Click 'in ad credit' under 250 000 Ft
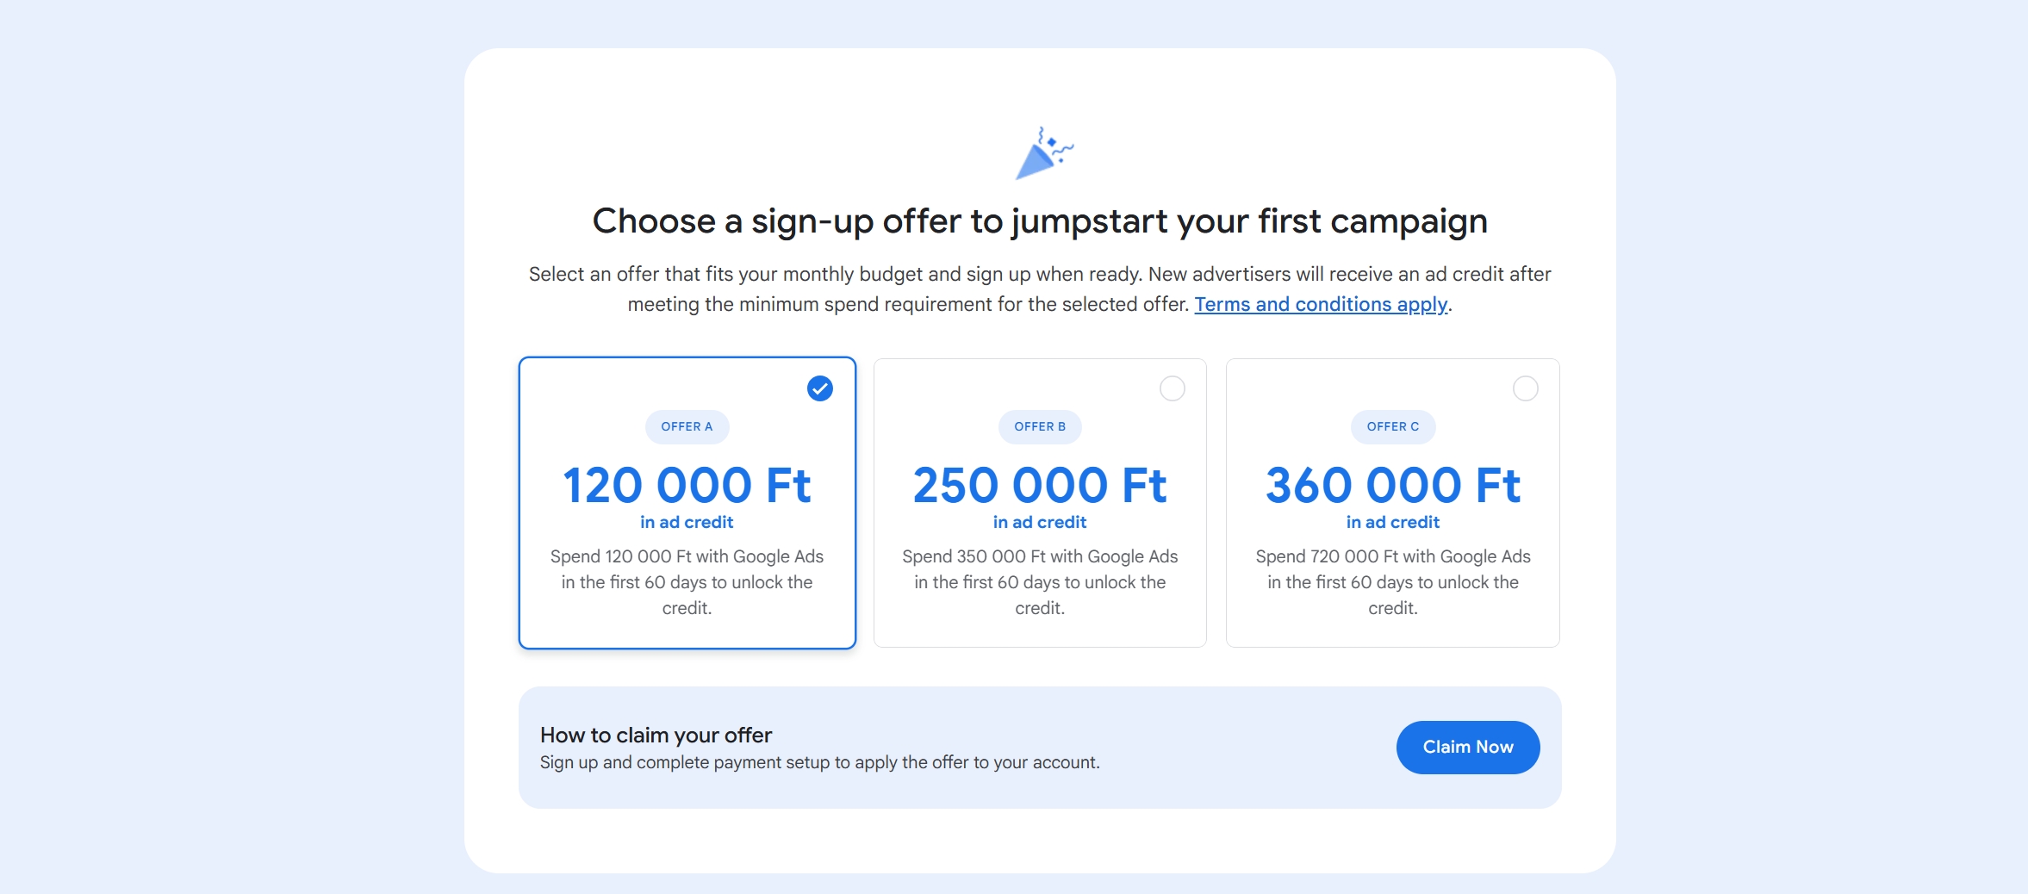 click(x=1039, y=522)
